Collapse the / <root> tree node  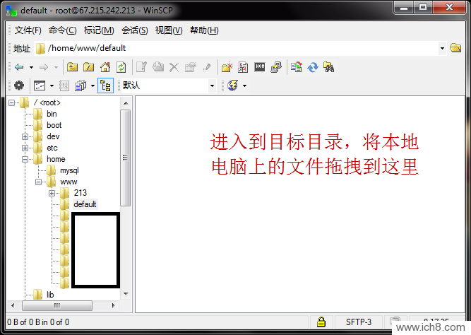[12, 103]
